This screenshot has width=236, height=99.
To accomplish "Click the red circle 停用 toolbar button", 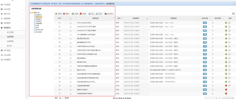I will [x=83, y=14].
